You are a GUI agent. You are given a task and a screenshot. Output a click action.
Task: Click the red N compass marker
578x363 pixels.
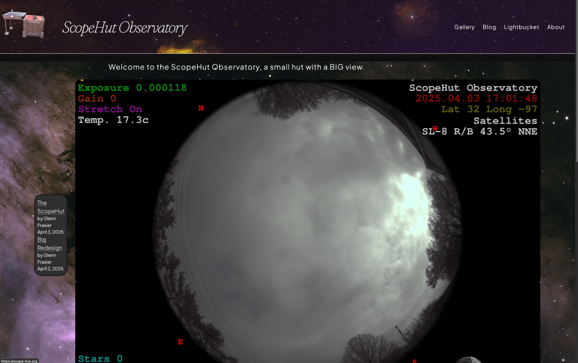point(201,108)
